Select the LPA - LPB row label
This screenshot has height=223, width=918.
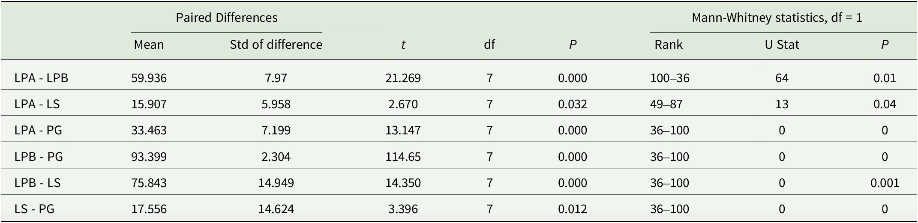41,78
